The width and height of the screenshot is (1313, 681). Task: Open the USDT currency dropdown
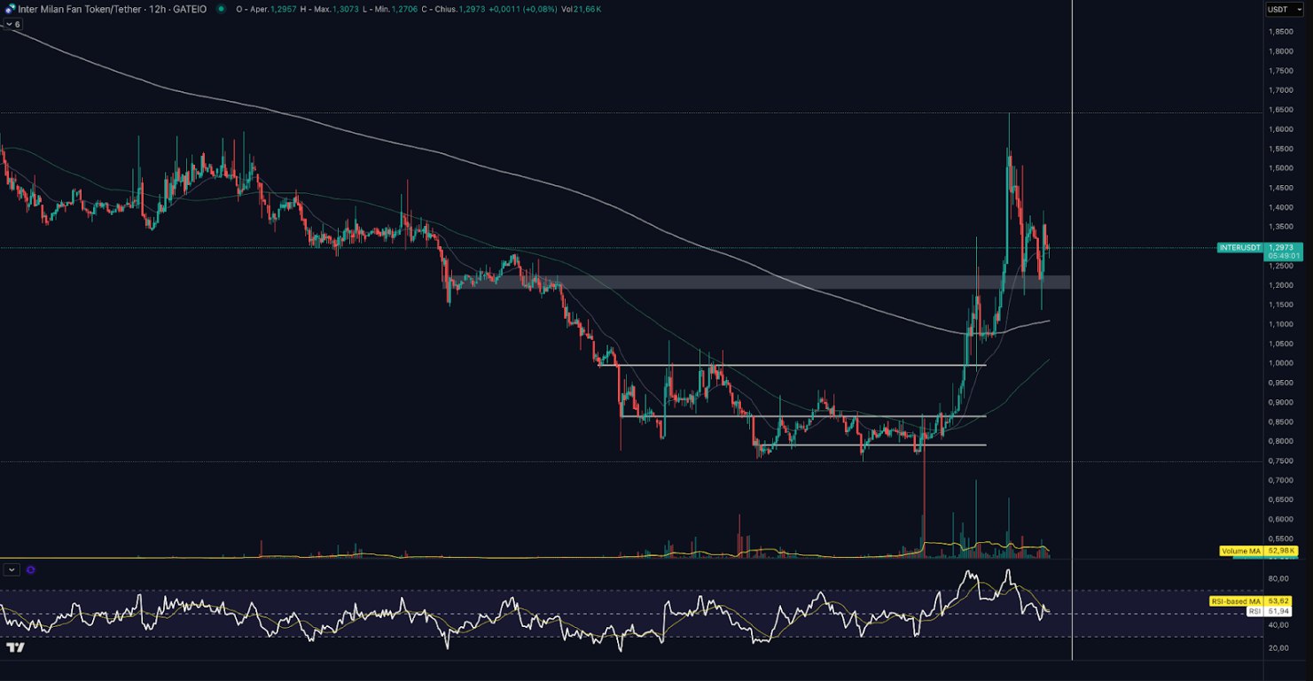click(x=1284, y=9)
